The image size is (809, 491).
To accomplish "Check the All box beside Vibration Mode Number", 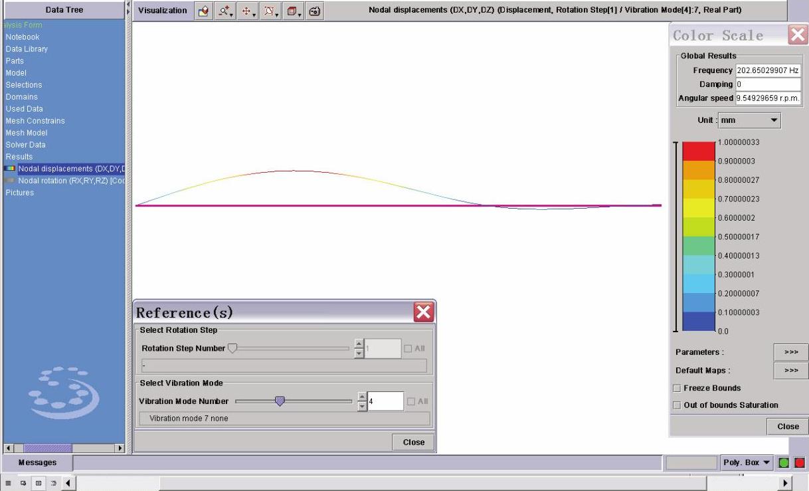I will [410, 401].
